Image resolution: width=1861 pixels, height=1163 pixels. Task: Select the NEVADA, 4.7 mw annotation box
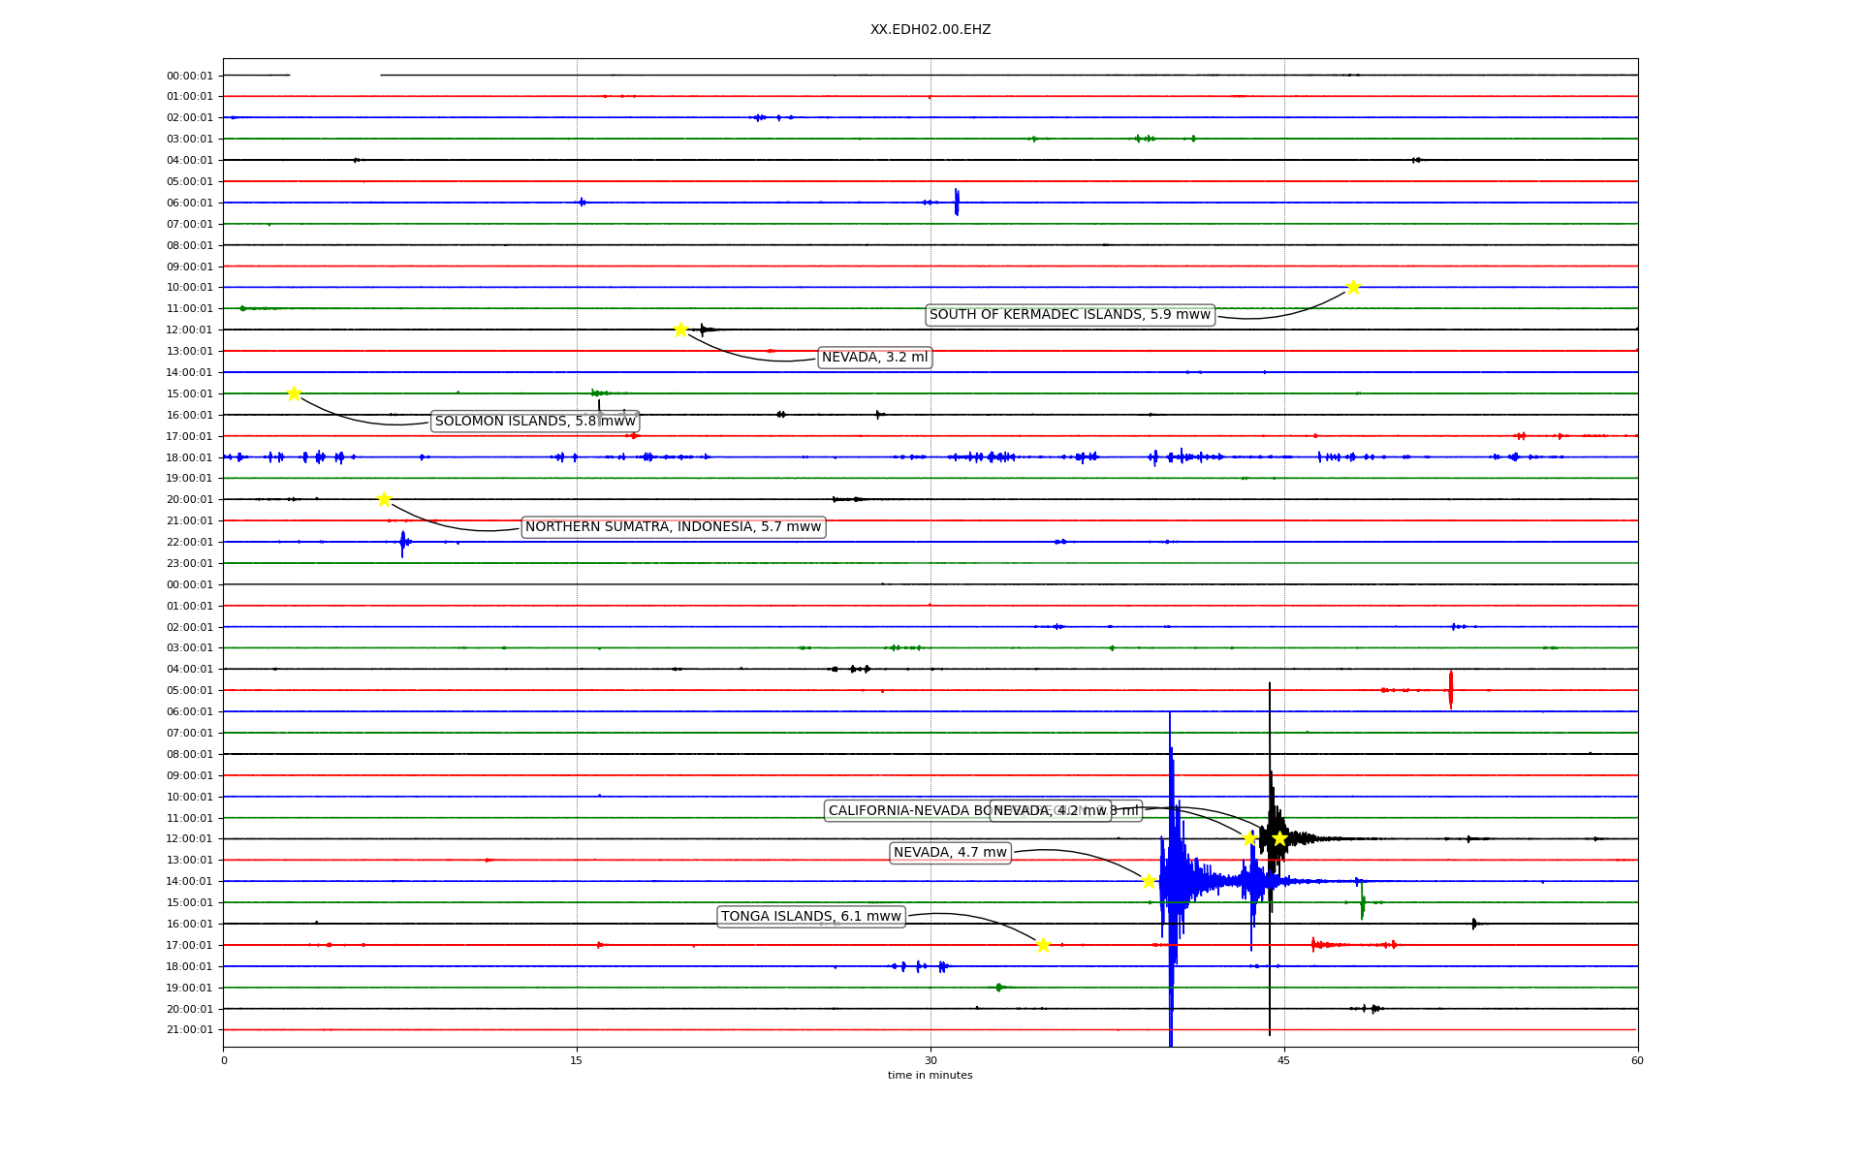point(950,853)
